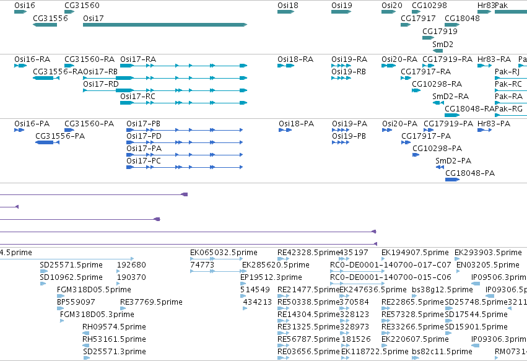Select the Osi16-PA protein label
This screenshot has width=527, height=361.
pyautogui.click(x=32, y=124)
